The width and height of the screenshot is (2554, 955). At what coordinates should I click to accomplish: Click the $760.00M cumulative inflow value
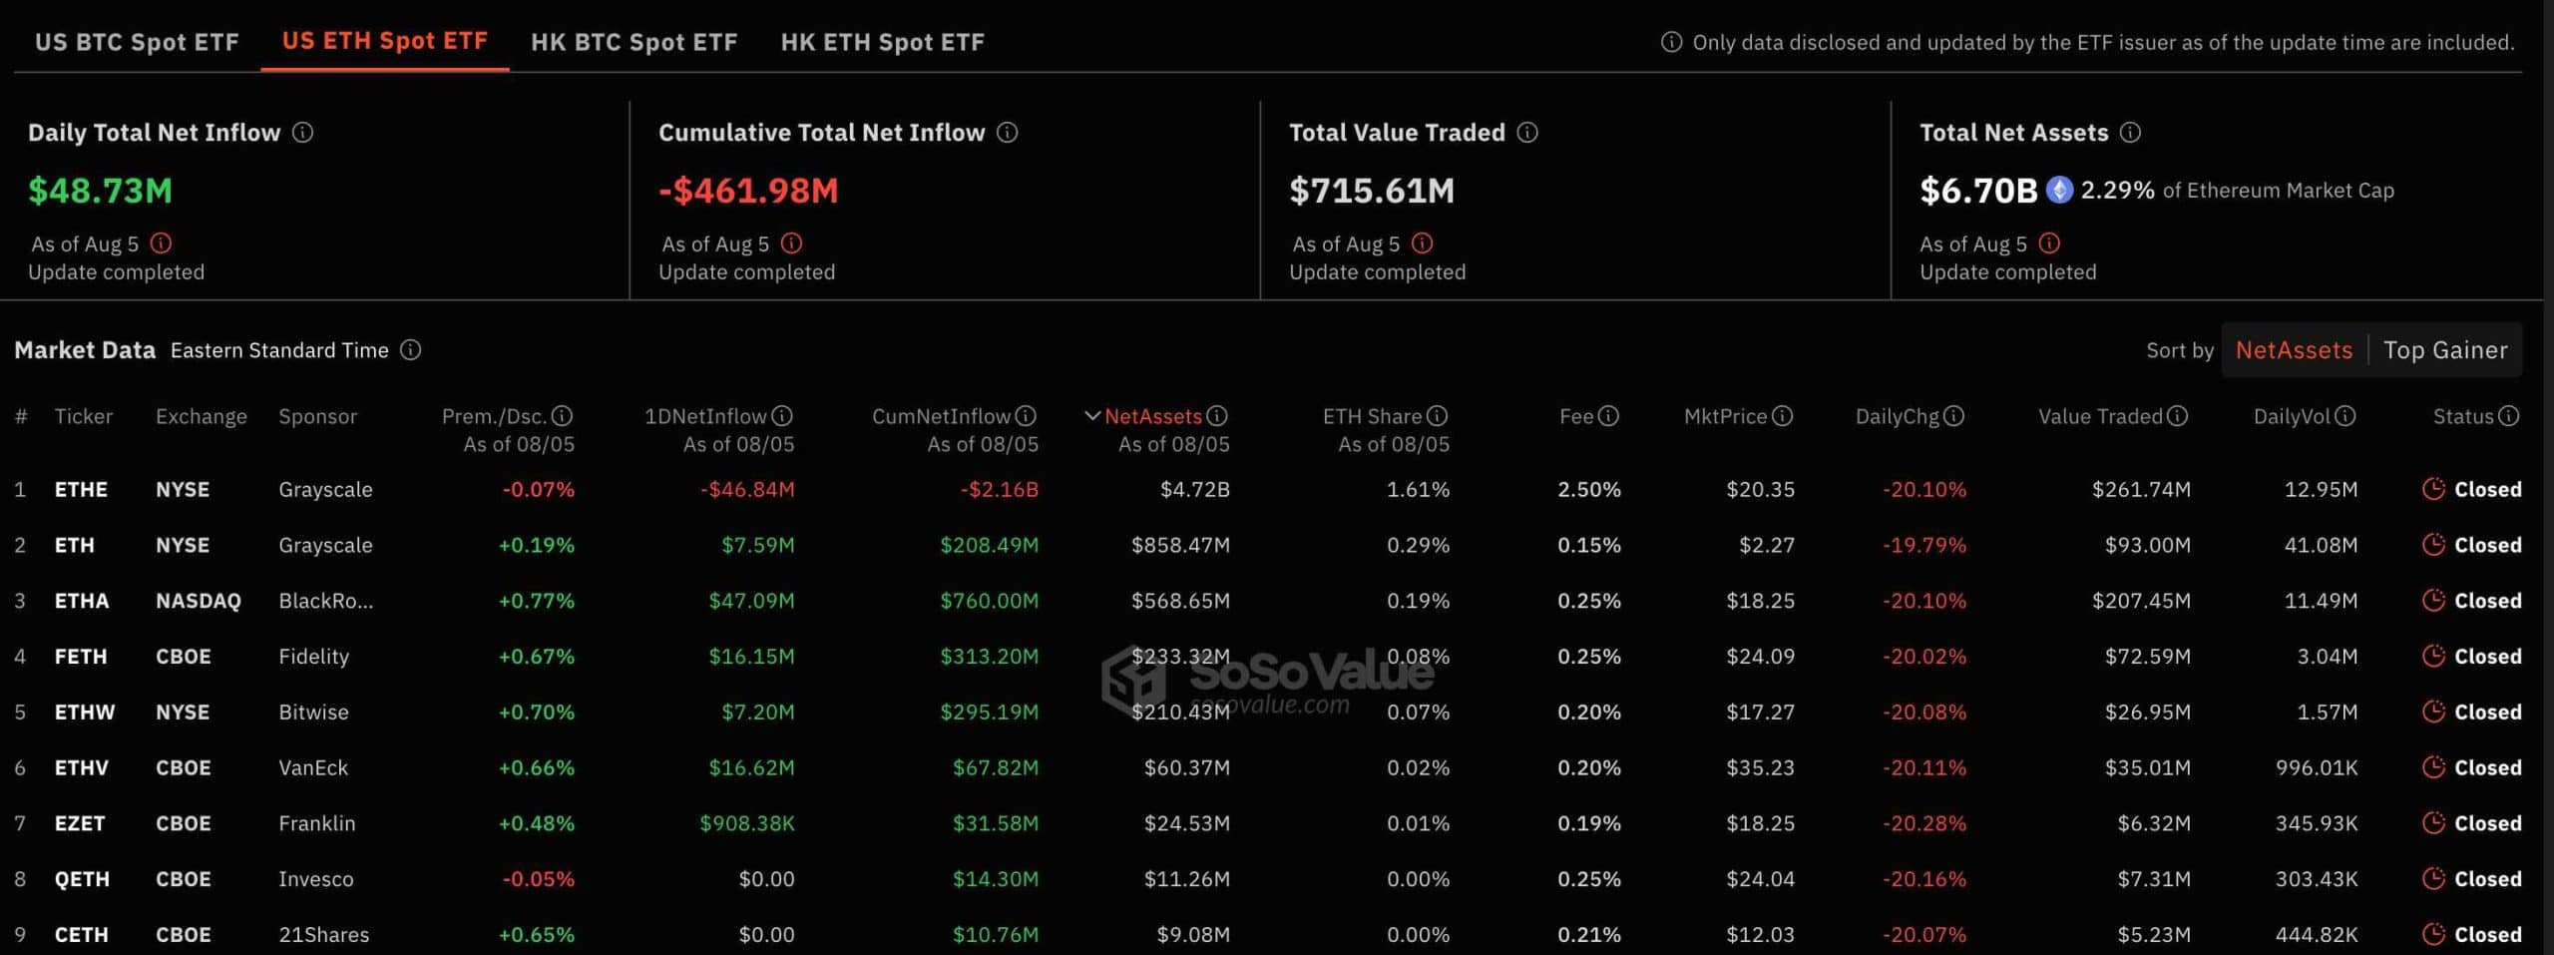point(989,601)
